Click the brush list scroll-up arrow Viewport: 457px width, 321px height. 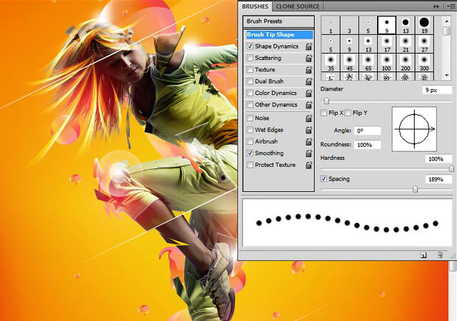446,21
